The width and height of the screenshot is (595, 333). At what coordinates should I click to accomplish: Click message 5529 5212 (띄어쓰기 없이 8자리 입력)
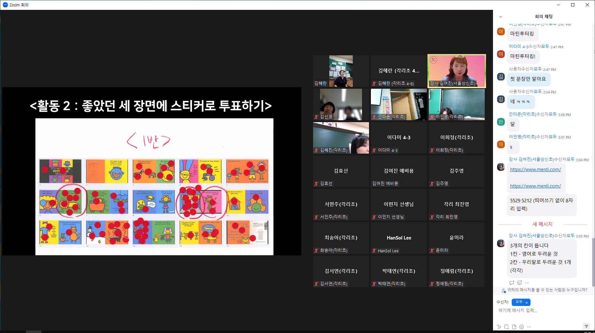tap(542, 205)
